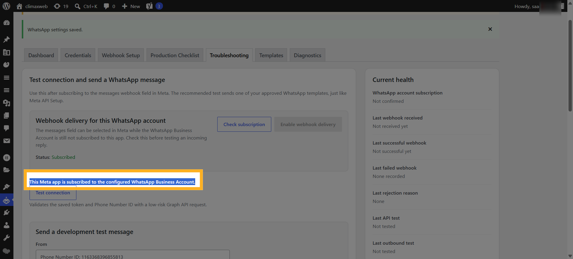The image size is (573, 259).
Task: Open Tools via the wrench icon
Action: click(x=6, y=238)
